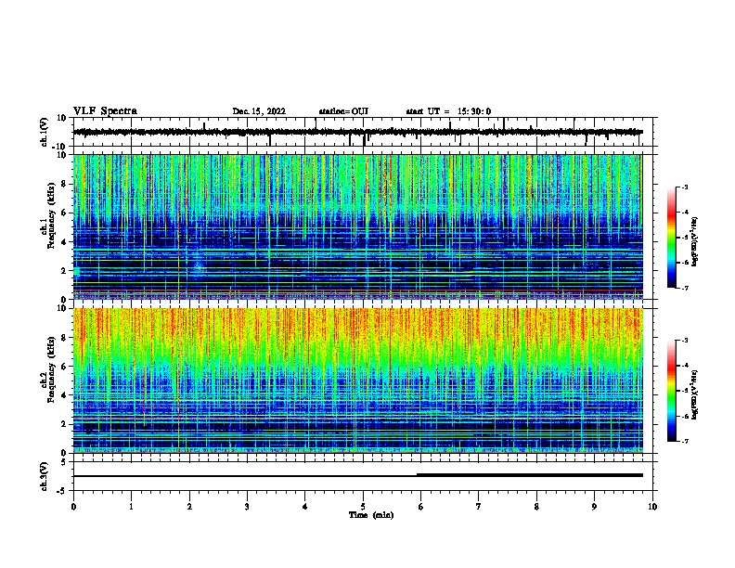
Task: Click time axis tick label "5"
Action: coord(363,507)
